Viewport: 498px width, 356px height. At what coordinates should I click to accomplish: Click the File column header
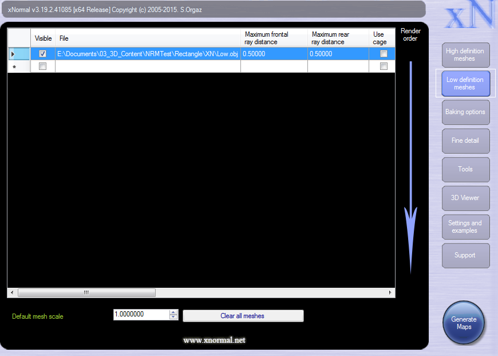(x=148, y=38)
